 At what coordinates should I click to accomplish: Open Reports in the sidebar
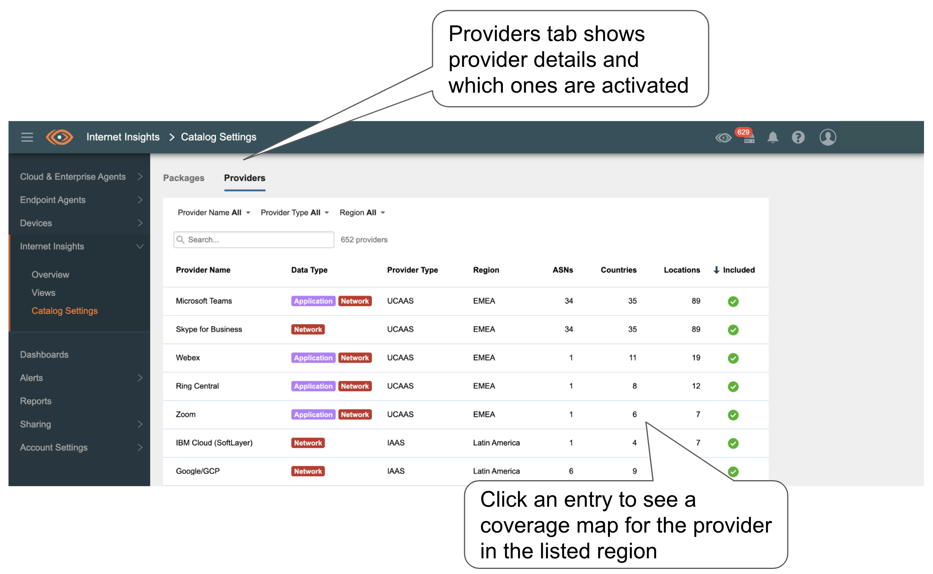pyautogui.click(x=36, y=401)
